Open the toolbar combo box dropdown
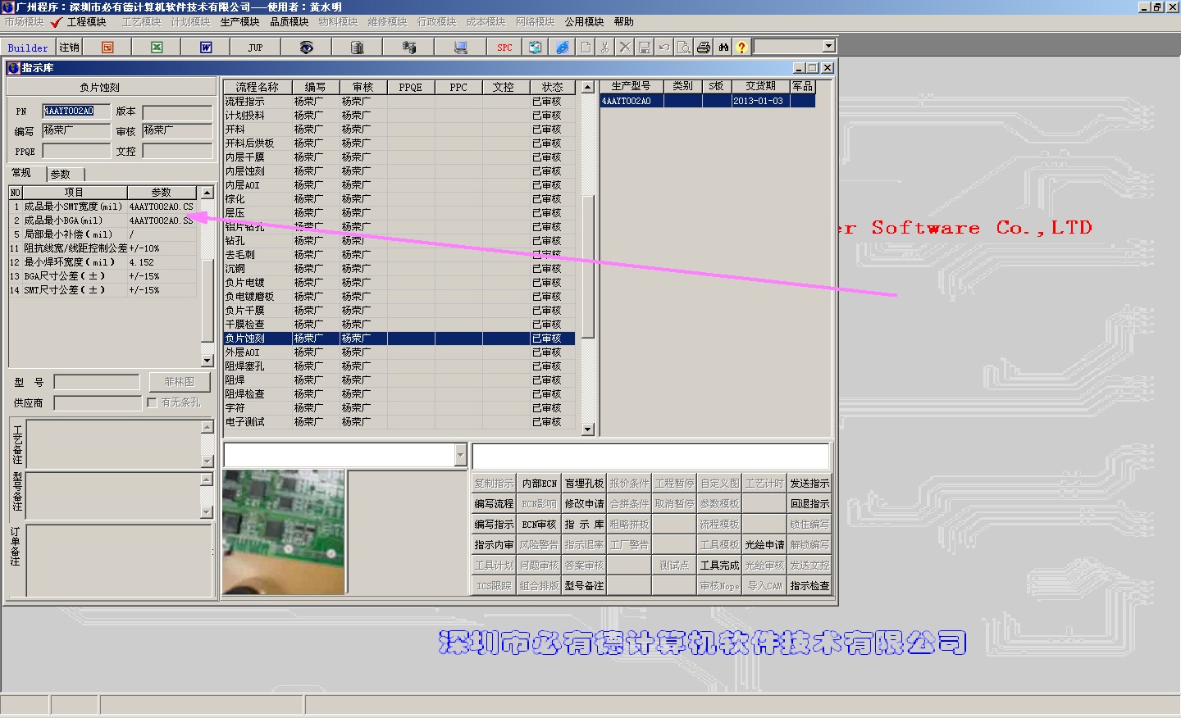Viewport: 1181px width, 718px height. [x=828, y=47]
